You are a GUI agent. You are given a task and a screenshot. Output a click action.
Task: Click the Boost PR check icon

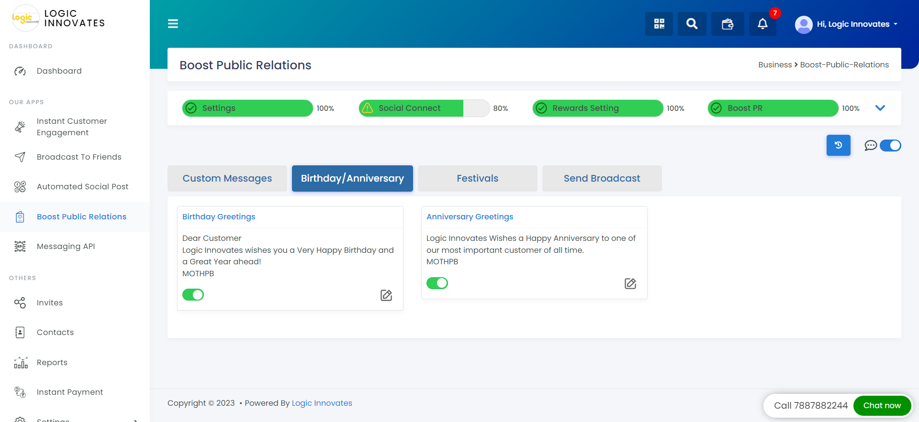pyautogui.click(x=717, y=108)
